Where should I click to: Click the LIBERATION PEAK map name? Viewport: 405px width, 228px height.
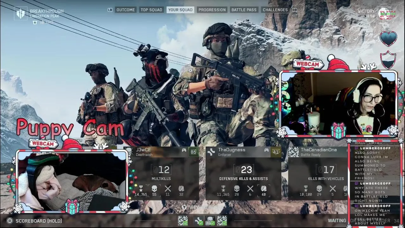[x=45, y=16]
